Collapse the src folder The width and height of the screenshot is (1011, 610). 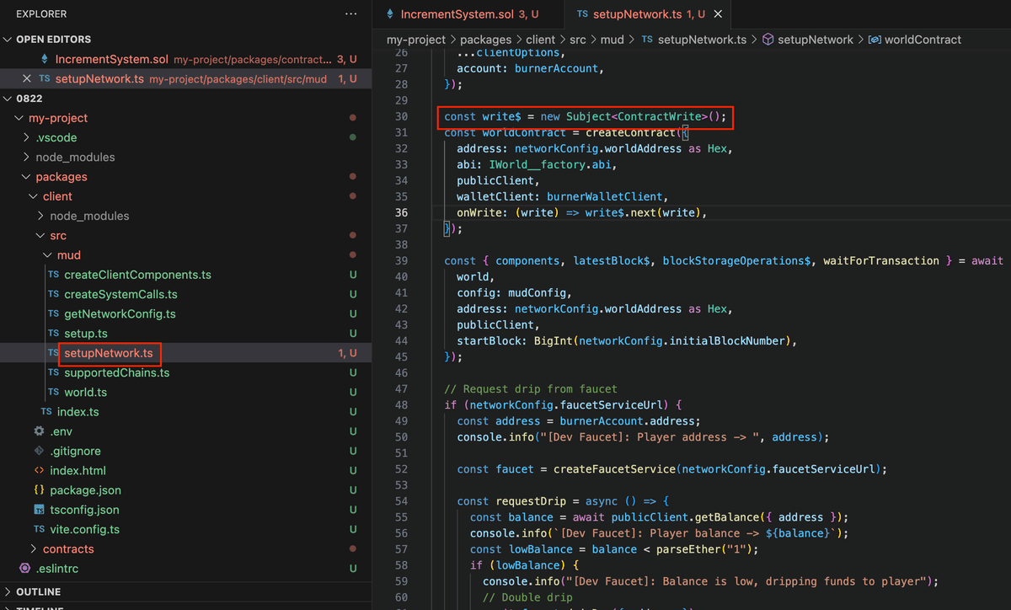[42, 236]
